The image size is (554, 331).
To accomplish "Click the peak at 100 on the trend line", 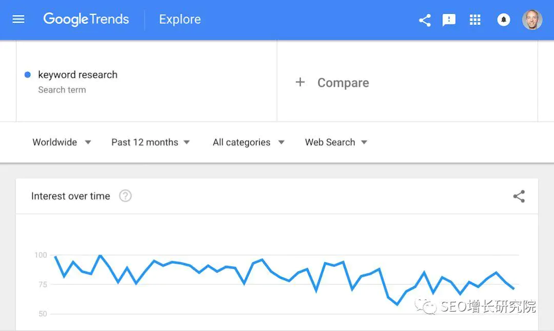I will 101,255.
